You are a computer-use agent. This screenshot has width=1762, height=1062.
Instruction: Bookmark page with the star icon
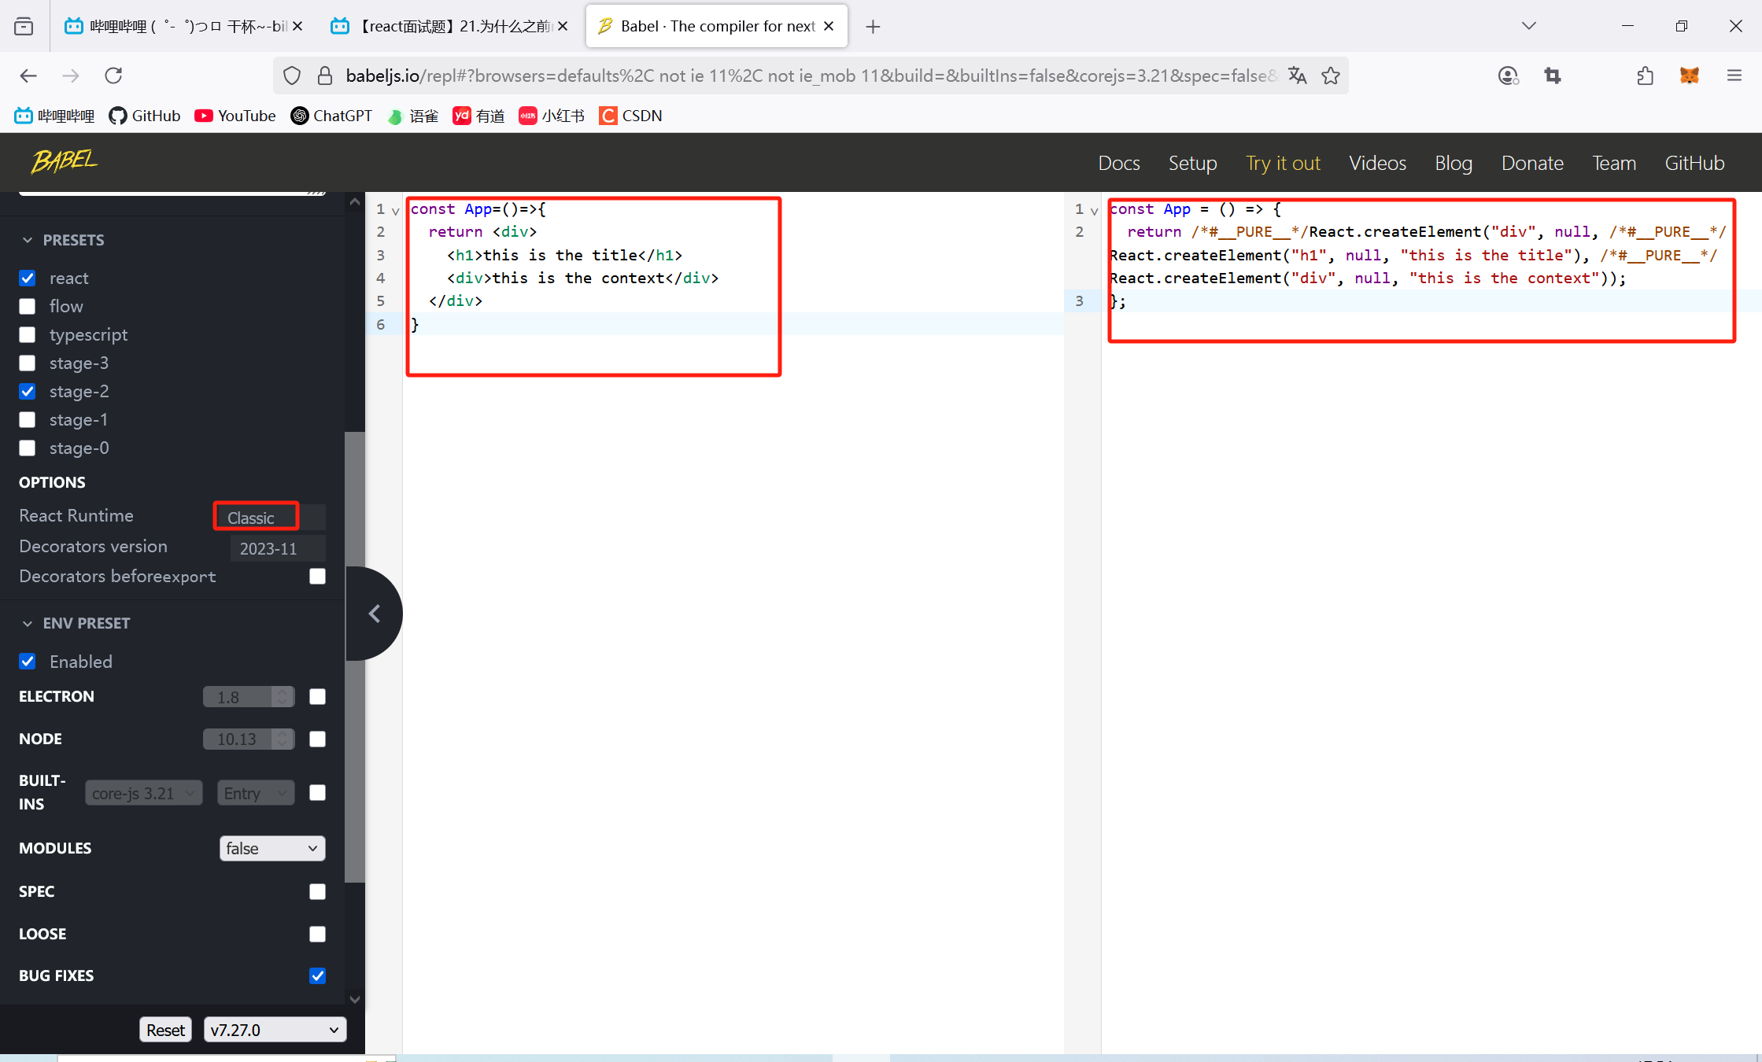1331,76
